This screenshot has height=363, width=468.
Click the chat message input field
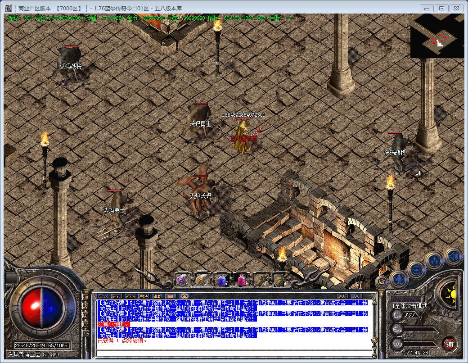(234, 354)
